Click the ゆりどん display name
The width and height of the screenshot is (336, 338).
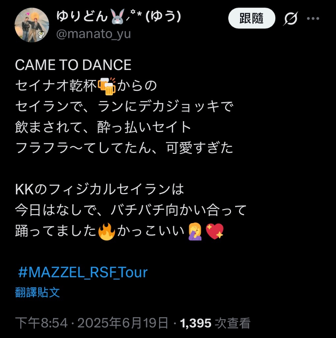82,17
